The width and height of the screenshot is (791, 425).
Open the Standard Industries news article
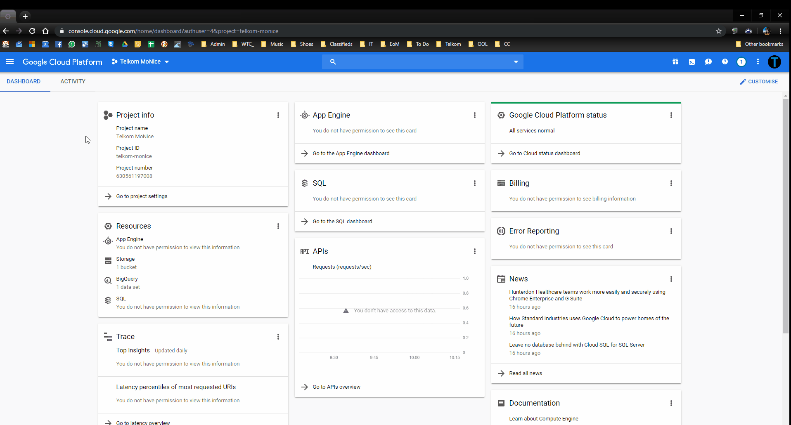[589, 322]
